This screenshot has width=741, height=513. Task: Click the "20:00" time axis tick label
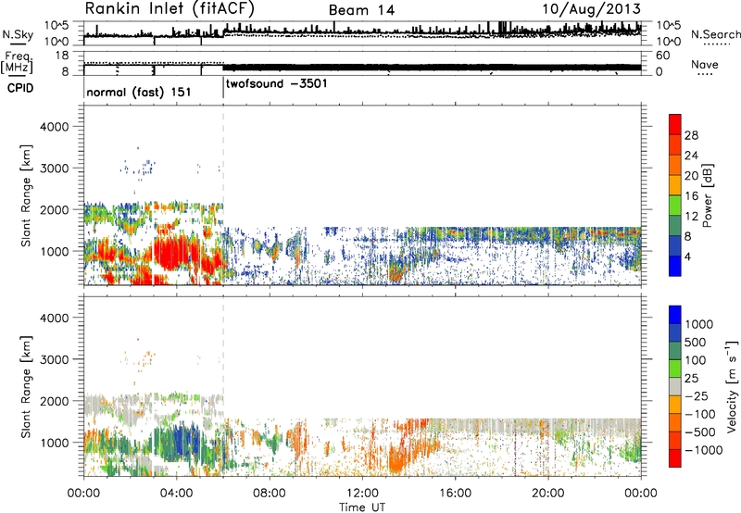[x=547, y=494]
